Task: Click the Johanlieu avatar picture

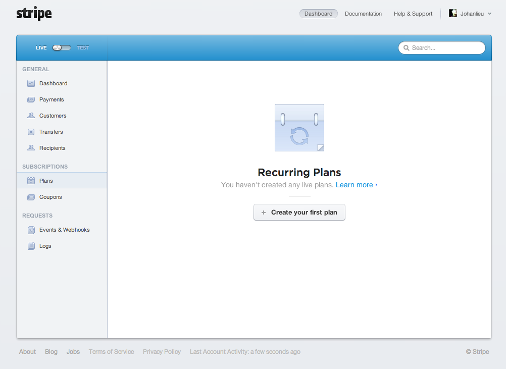Action: (453, 13)
